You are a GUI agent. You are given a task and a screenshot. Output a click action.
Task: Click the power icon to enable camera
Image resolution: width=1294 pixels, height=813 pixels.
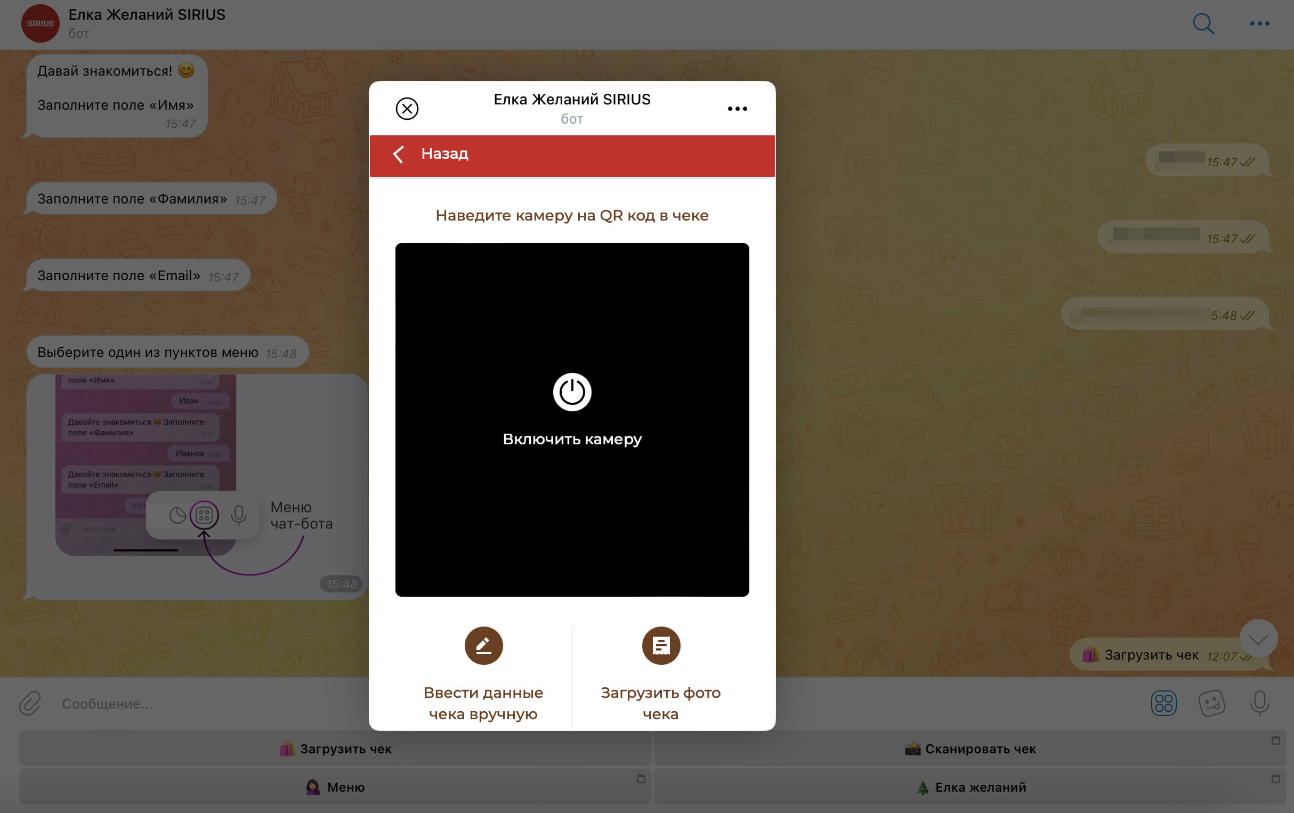(571, 392)
